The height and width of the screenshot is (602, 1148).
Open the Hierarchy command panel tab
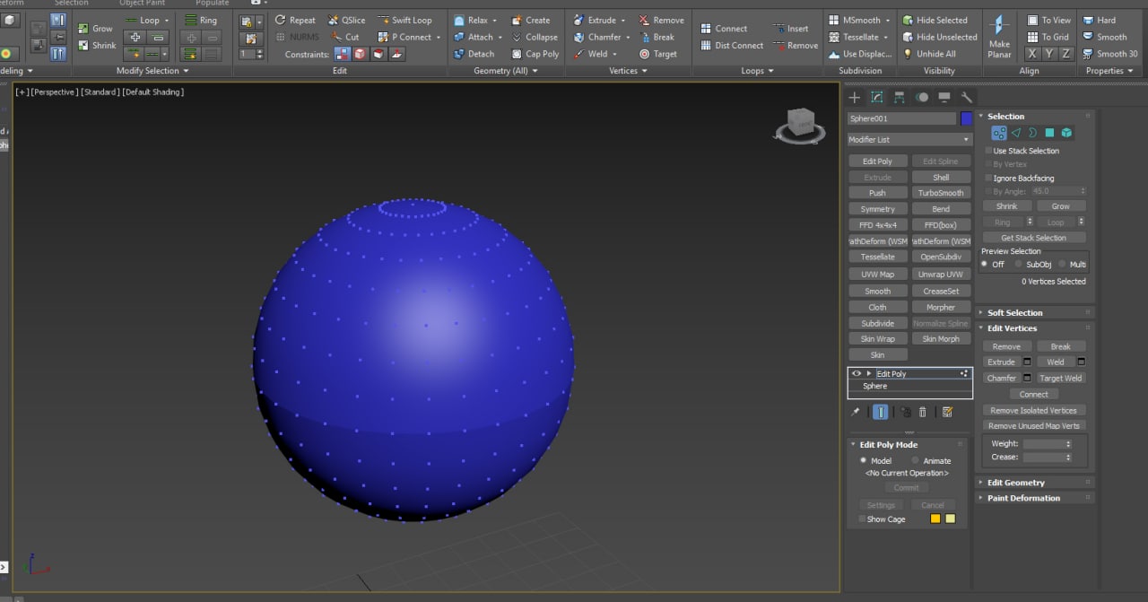pyautogui.click(x=899, y=97)
